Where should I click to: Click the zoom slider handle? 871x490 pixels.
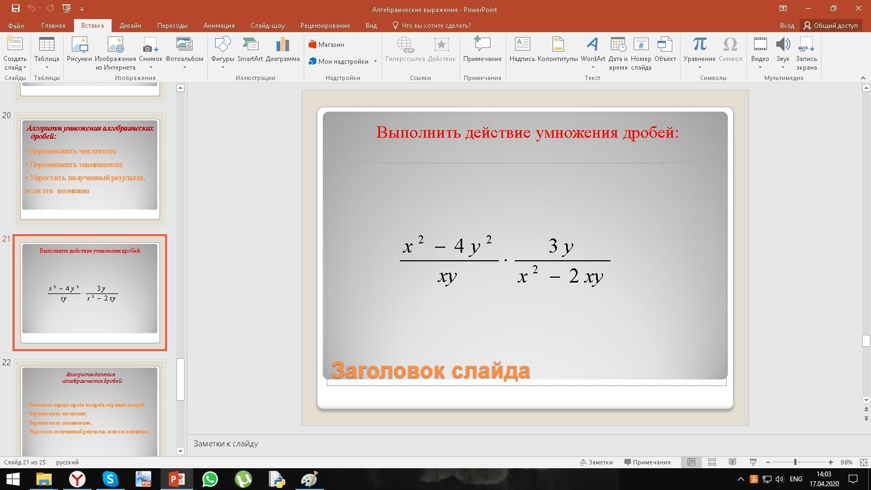[795, 462]
